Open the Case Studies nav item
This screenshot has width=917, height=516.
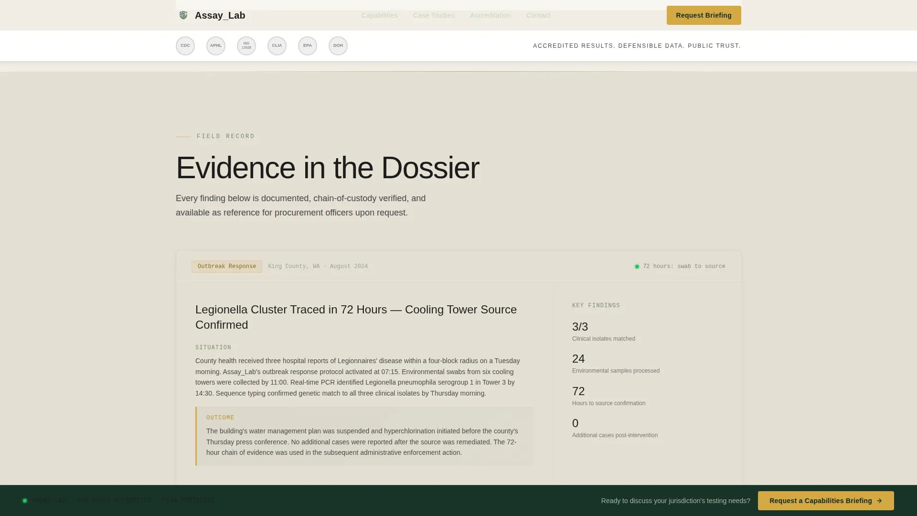tap(434, 15)
